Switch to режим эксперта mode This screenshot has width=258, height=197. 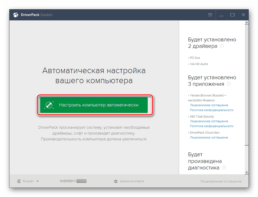(132, 181)
